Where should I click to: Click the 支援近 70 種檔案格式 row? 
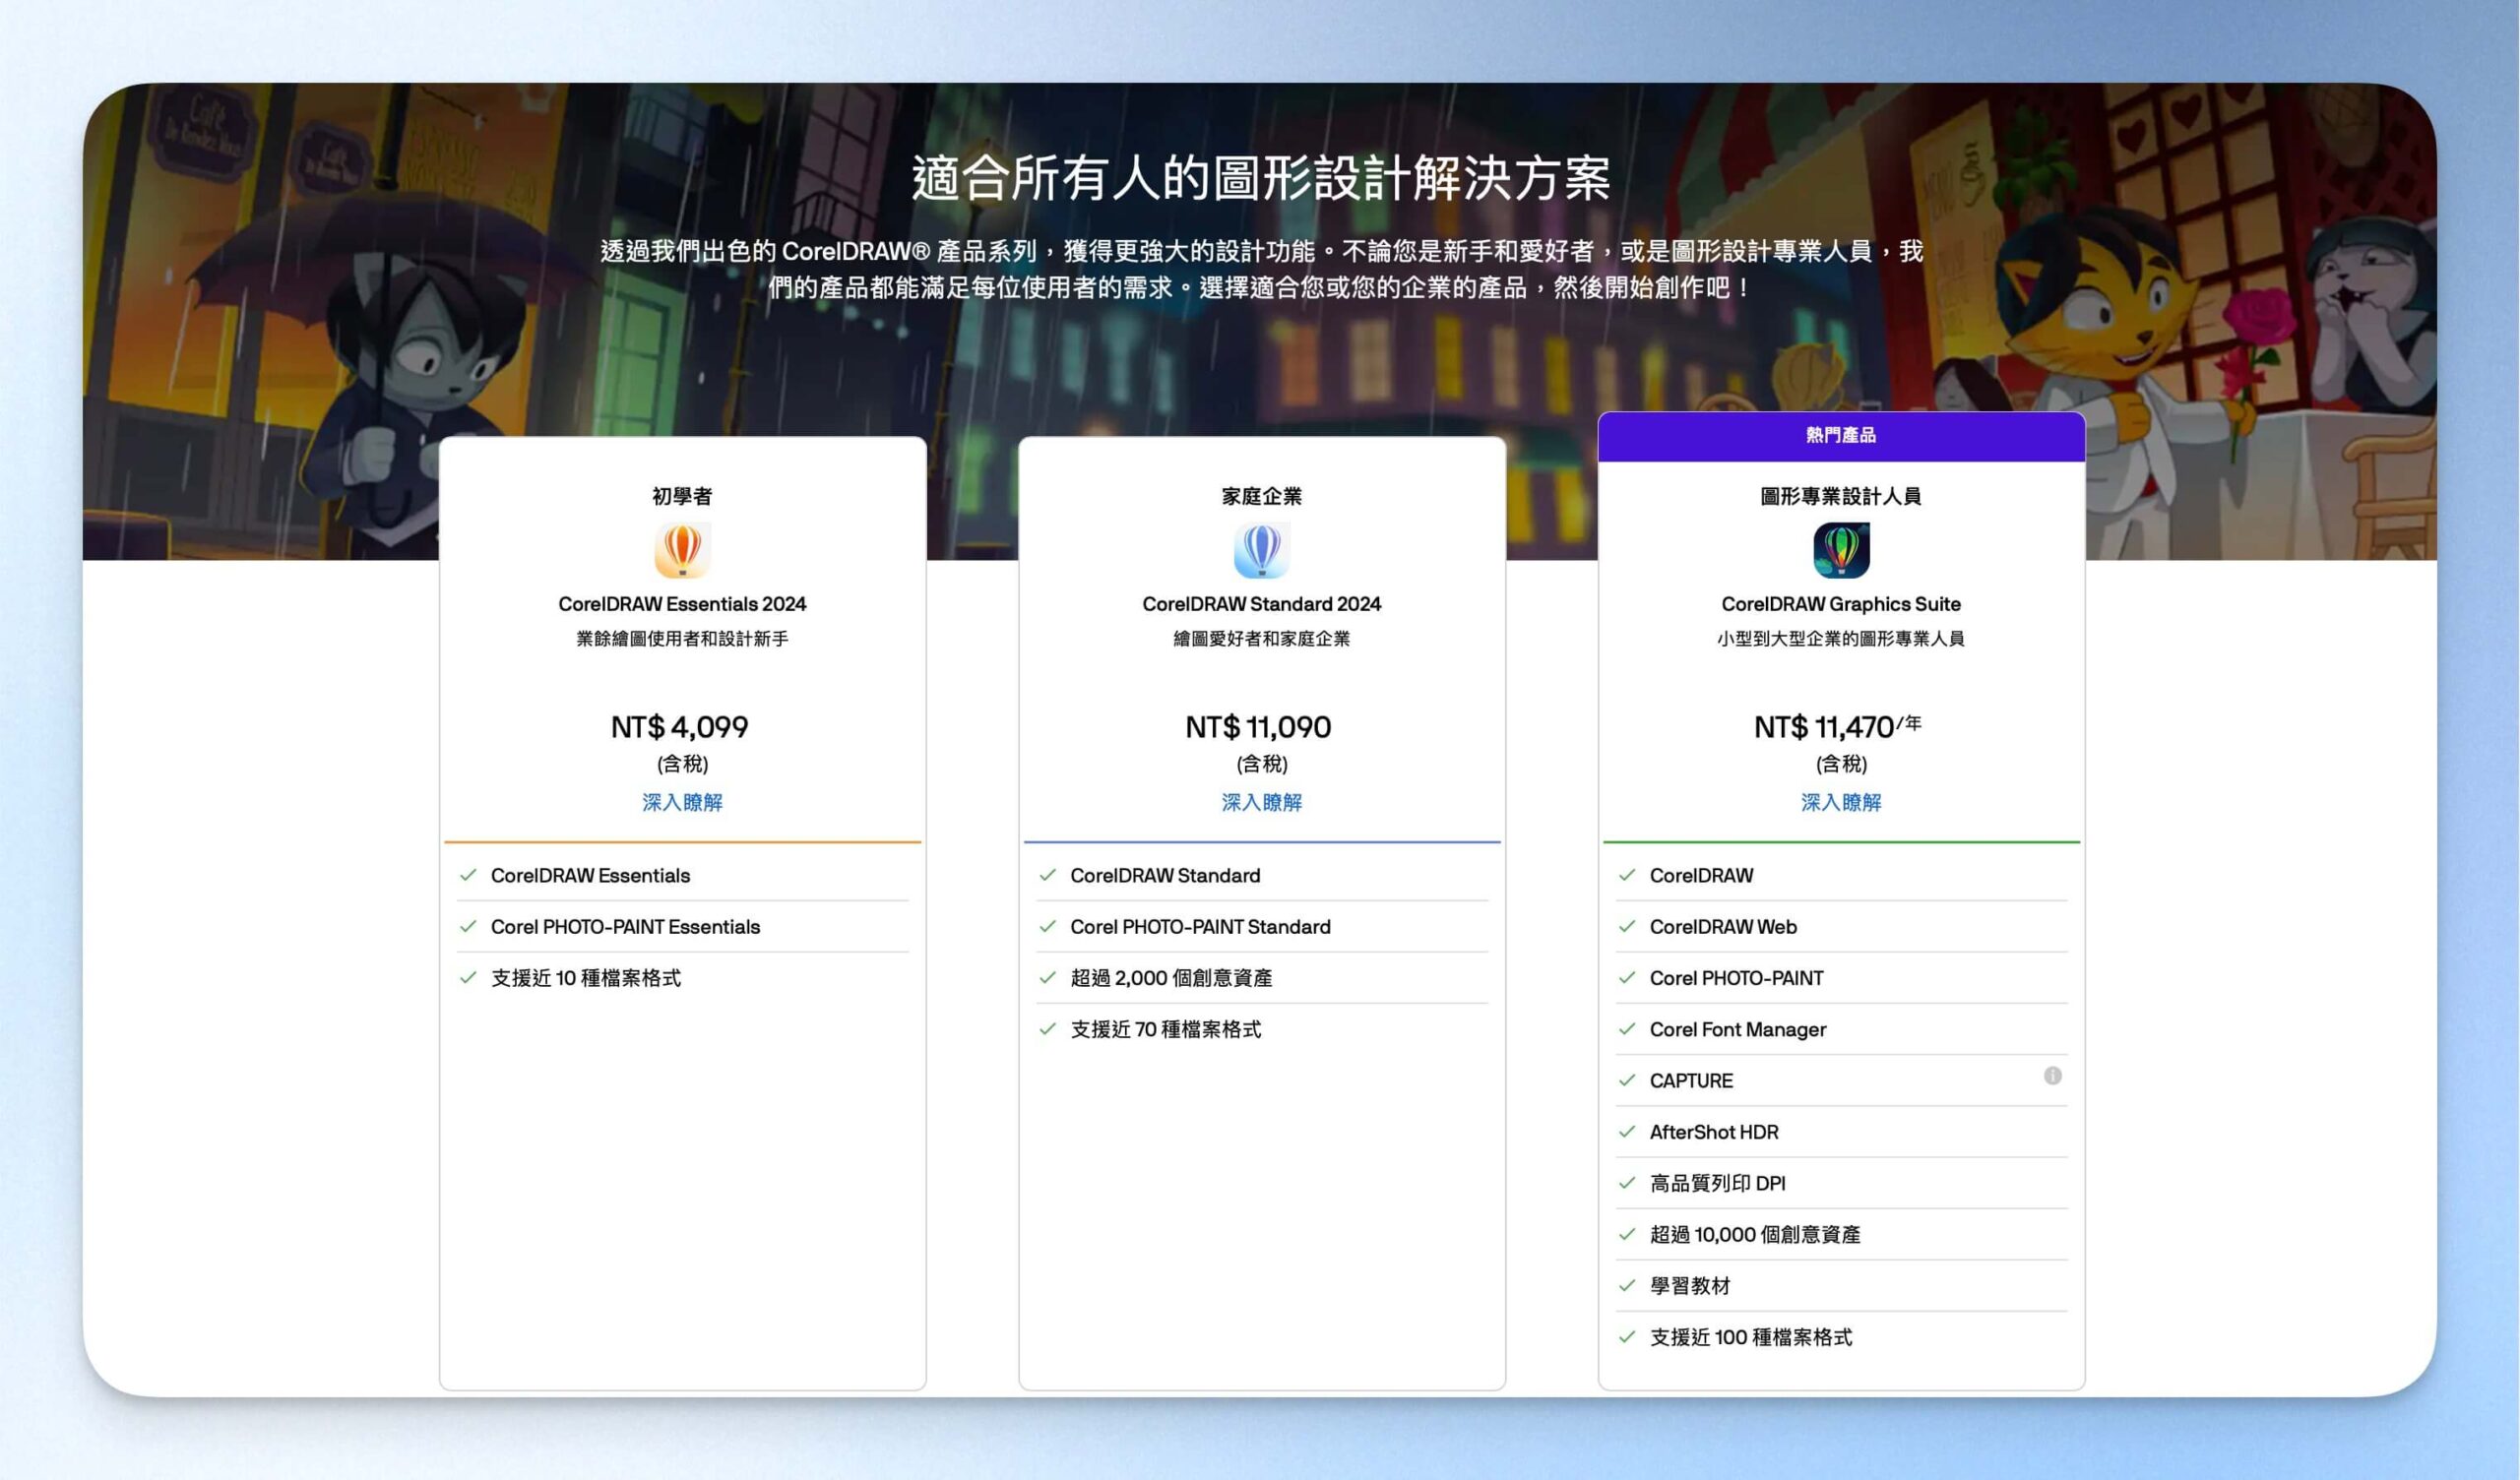[x=1261, y=1030]
